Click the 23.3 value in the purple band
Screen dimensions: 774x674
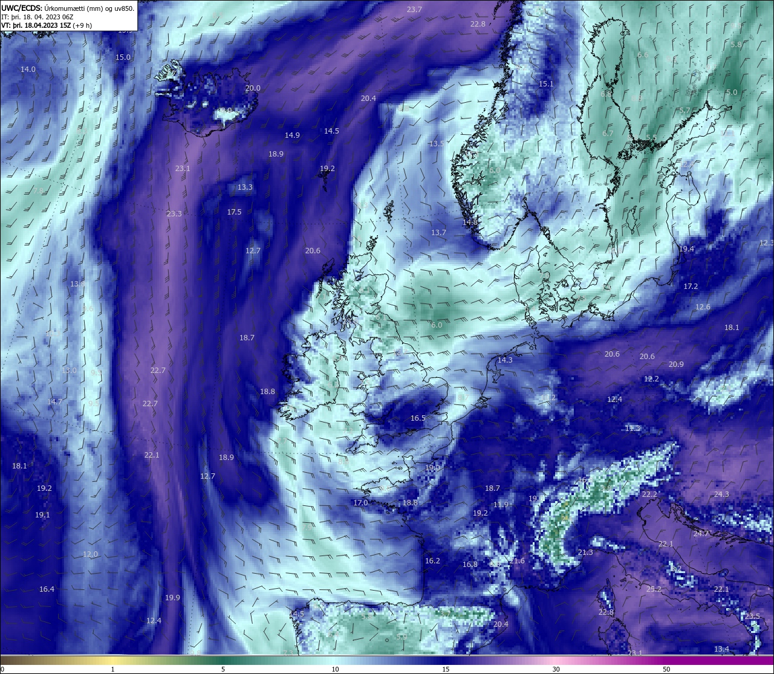174,214
